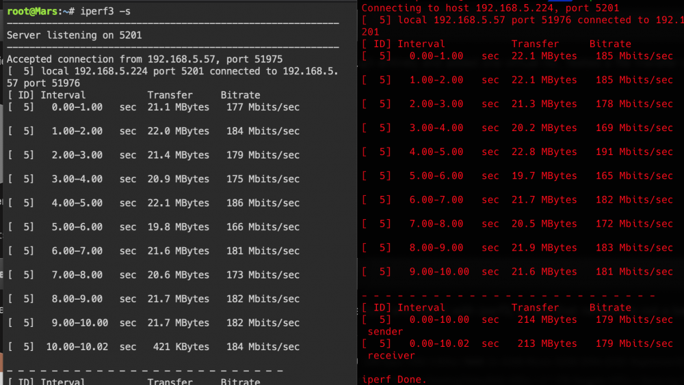Click '421 KBytes' in left terminal
The image size is (684, 385).
[x=181, y=347]
